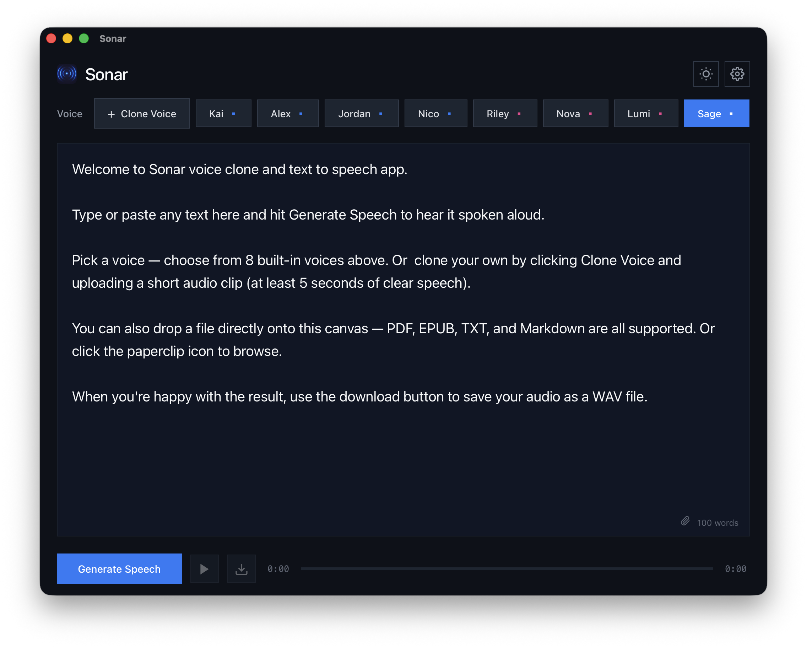Click the pink dot on the Riley voice
This screenshot has width=807, height=648.
pos(520,113)
